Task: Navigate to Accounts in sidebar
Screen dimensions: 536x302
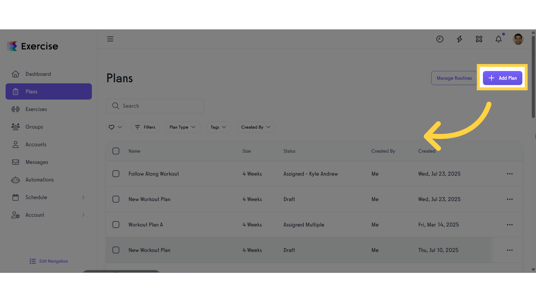Action: 49,145
